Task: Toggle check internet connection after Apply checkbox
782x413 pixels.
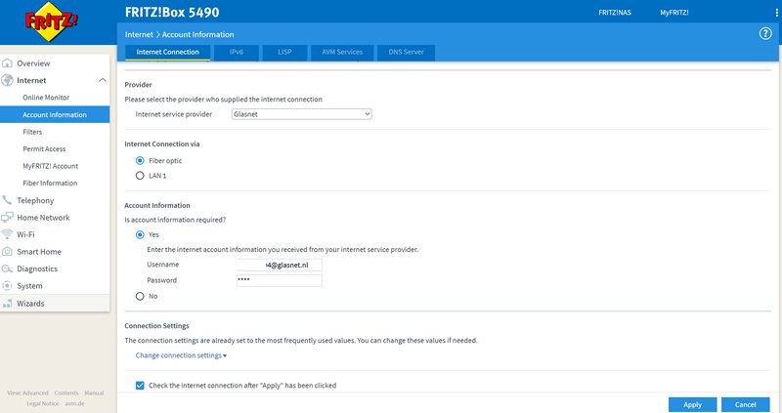Action: pyautogui.click(x=140, y=385)
